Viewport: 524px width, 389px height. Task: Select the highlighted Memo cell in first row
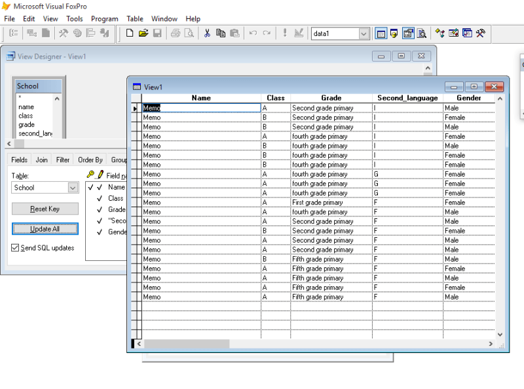coord(201,108)
